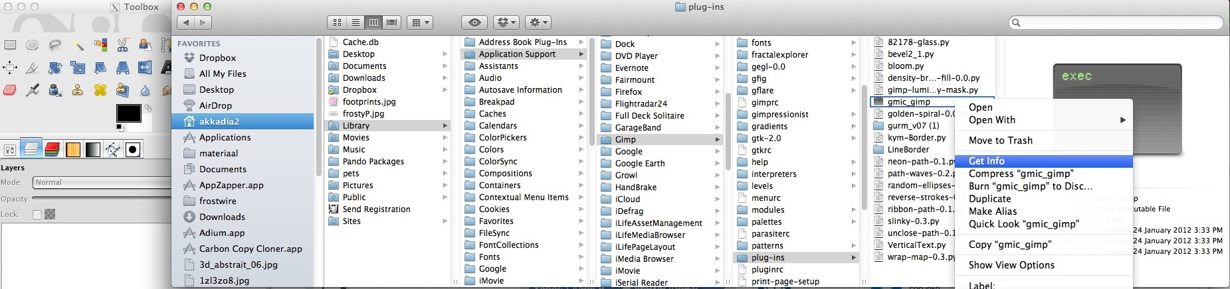Choose Move to Trash in context menu

(1001, 141)
